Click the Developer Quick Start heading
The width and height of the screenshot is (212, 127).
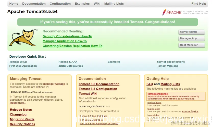28,57
